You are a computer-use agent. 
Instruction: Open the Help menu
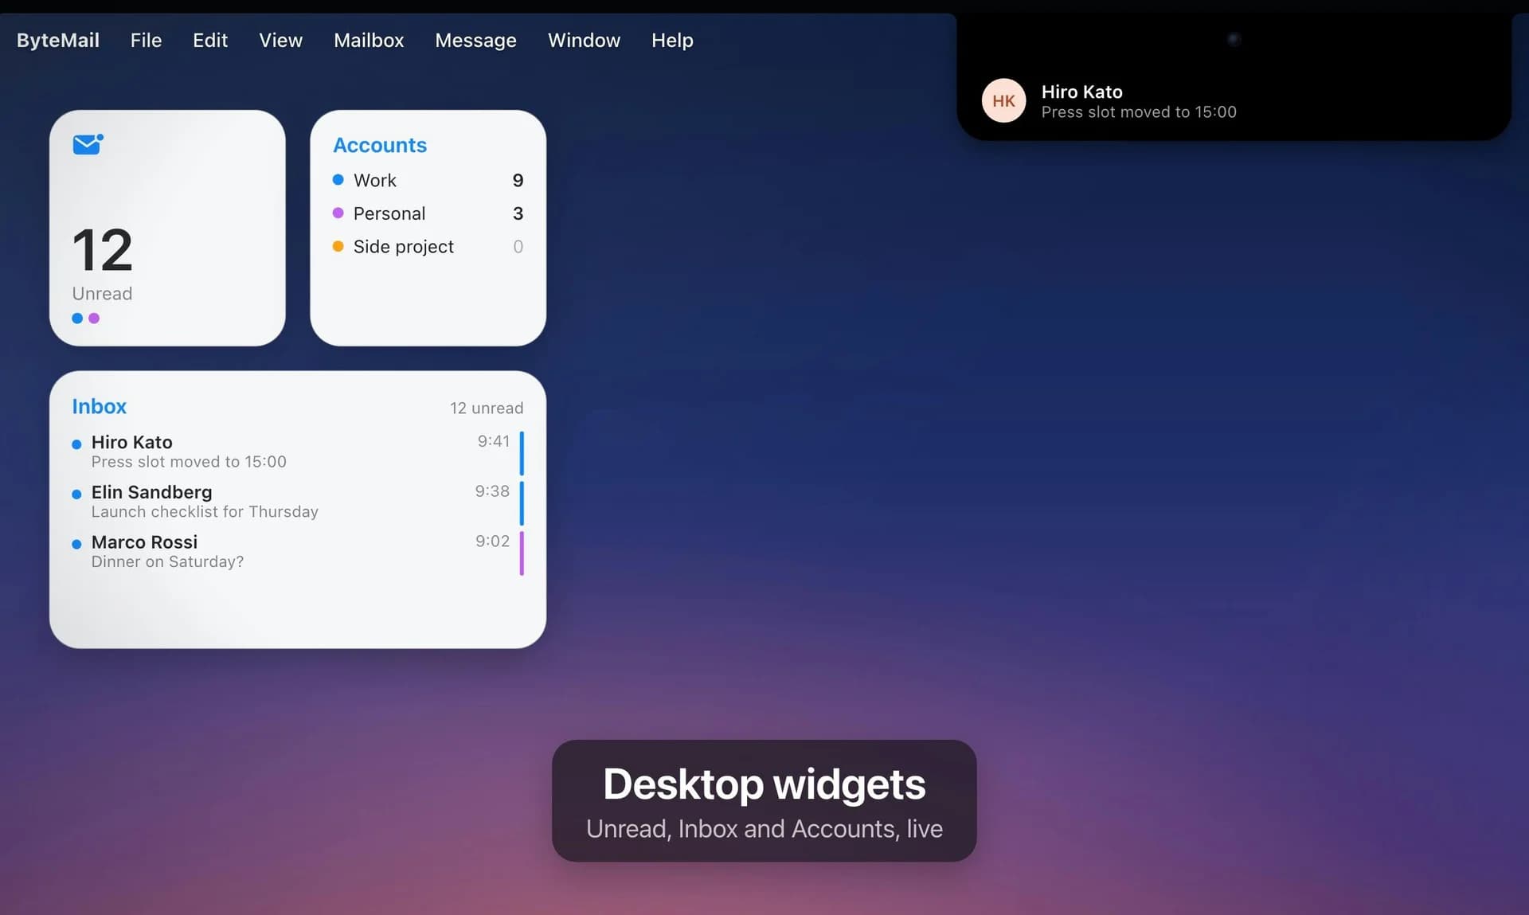[672, 40]
